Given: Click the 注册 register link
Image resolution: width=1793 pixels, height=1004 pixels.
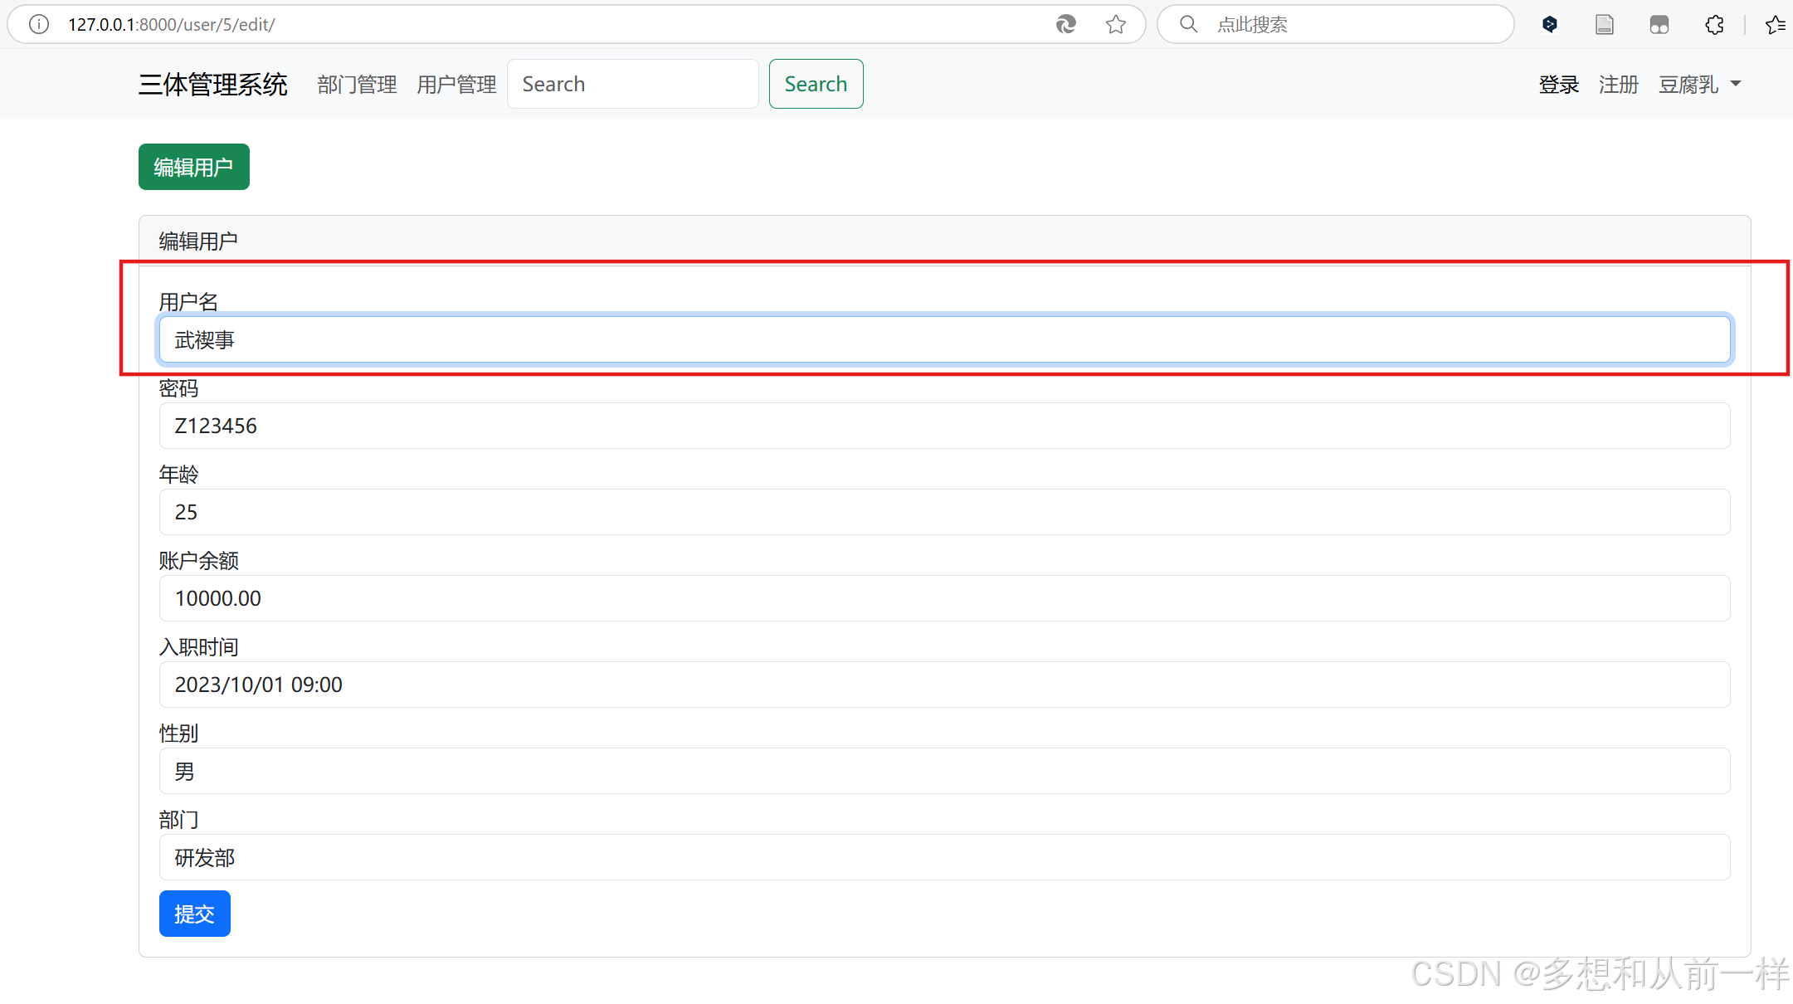Looking at the screenshot, I should click(1618, 84).
